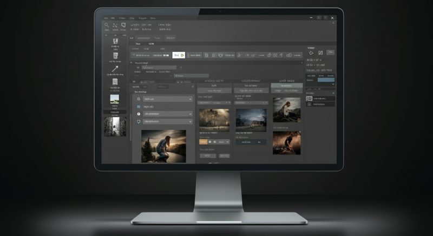433x236 pixels.
Task: Click the camera icon row in the right panel
Action: tap(320, 99)
